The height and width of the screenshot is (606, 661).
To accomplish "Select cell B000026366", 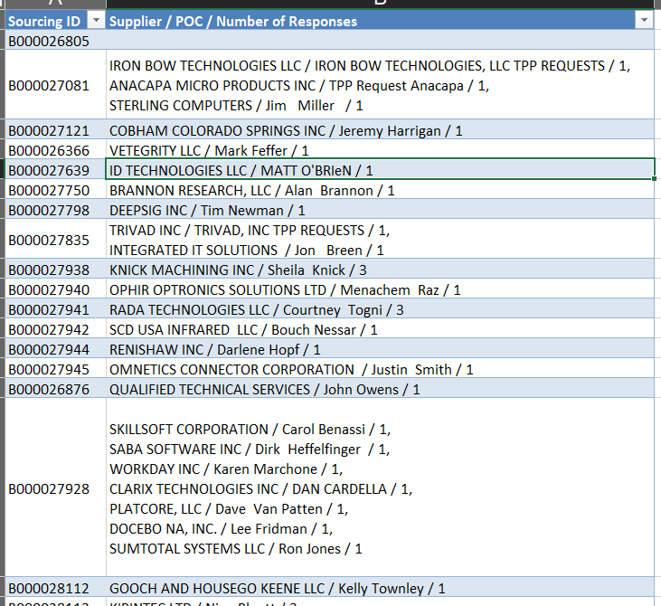I will tap(55, 149).
